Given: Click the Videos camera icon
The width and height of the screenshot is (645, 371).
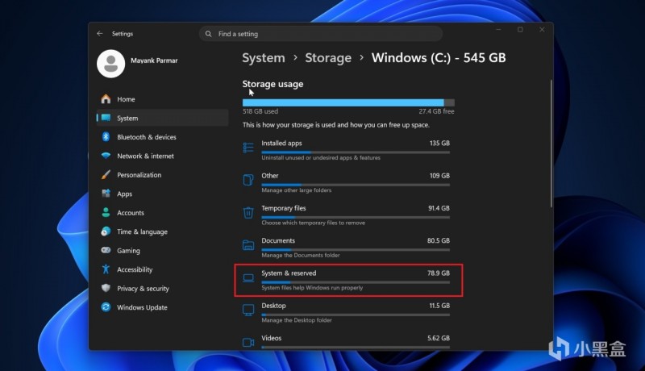Looking at the screenshot, I should coord(248,342).
